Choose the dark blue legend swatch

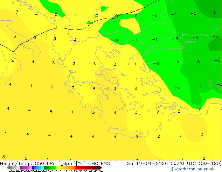tap(33, 167)
